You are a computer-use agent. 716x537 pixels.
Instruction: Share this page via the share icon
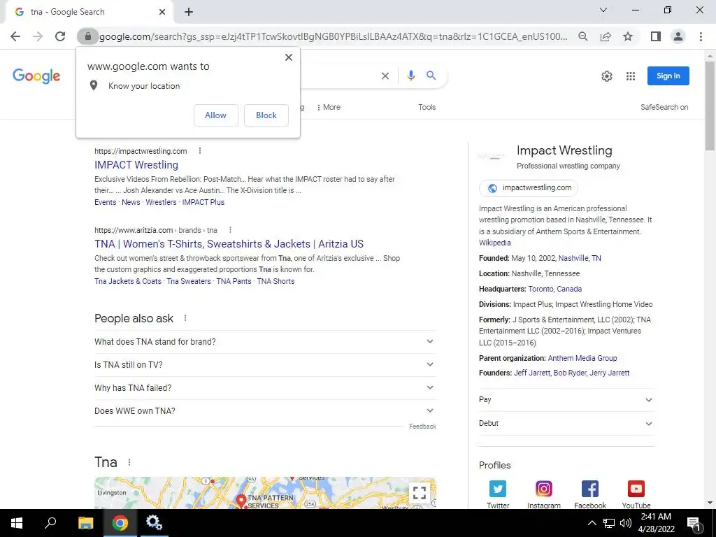point(606,36)
